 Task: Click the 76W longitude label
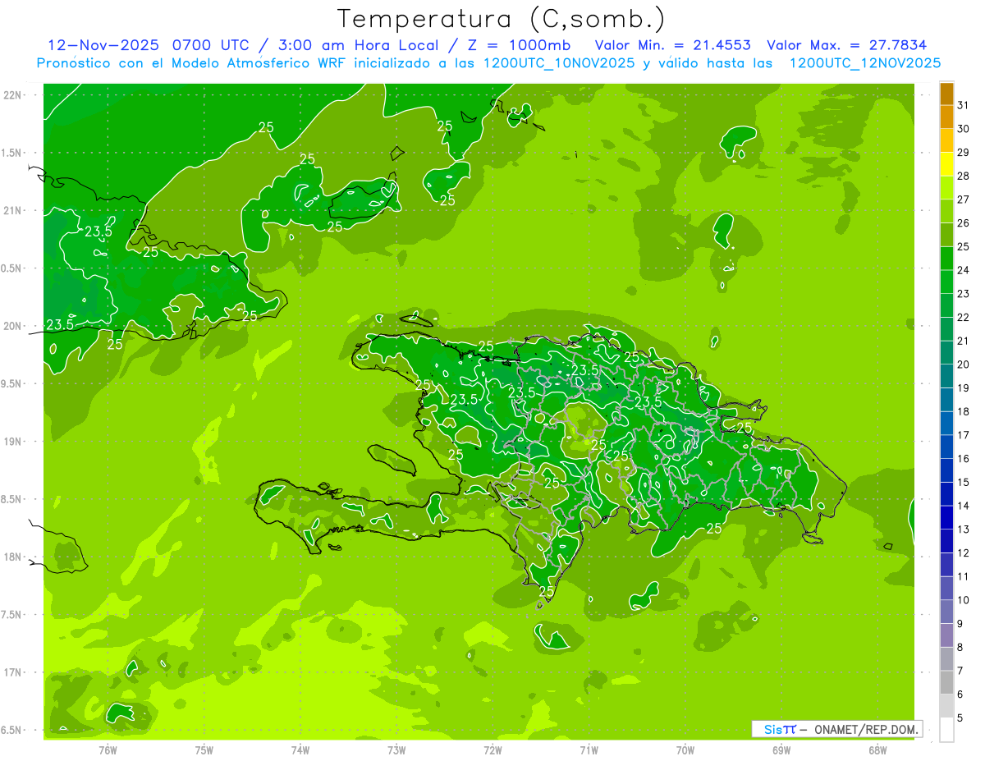tap(108, 750)
